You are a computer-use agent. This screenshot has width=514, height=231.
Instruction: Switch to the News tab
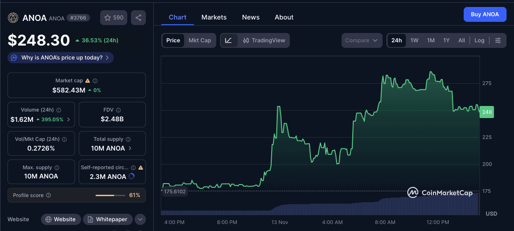pyautogui.click(x=251, y=17)
